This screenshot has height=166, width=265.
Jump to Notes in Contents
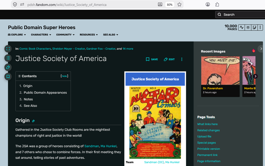[x=28, y=99]
